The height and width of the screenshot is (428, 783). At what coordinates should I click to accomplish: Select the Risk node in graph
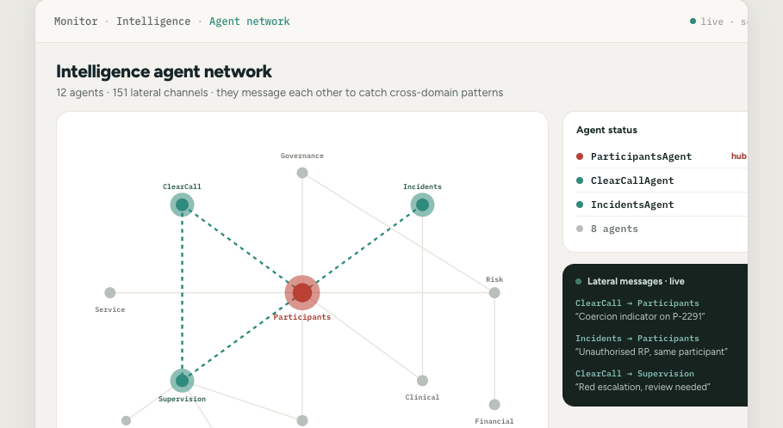(494, 292)
